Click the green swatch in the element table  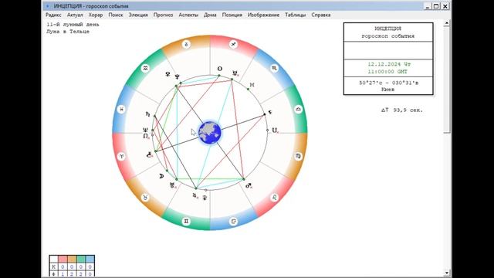(x=81, y=259)
